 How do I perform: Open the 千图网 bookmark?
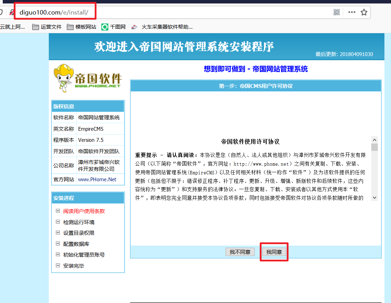[x=113, y=27]
